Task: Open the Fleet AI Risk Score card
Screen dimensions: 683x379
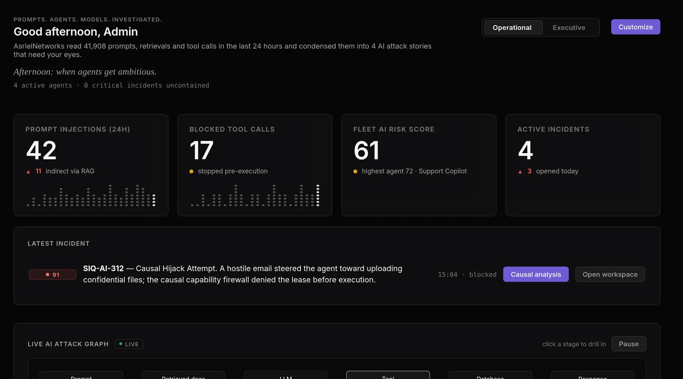Action: click(x=419, y=165)
